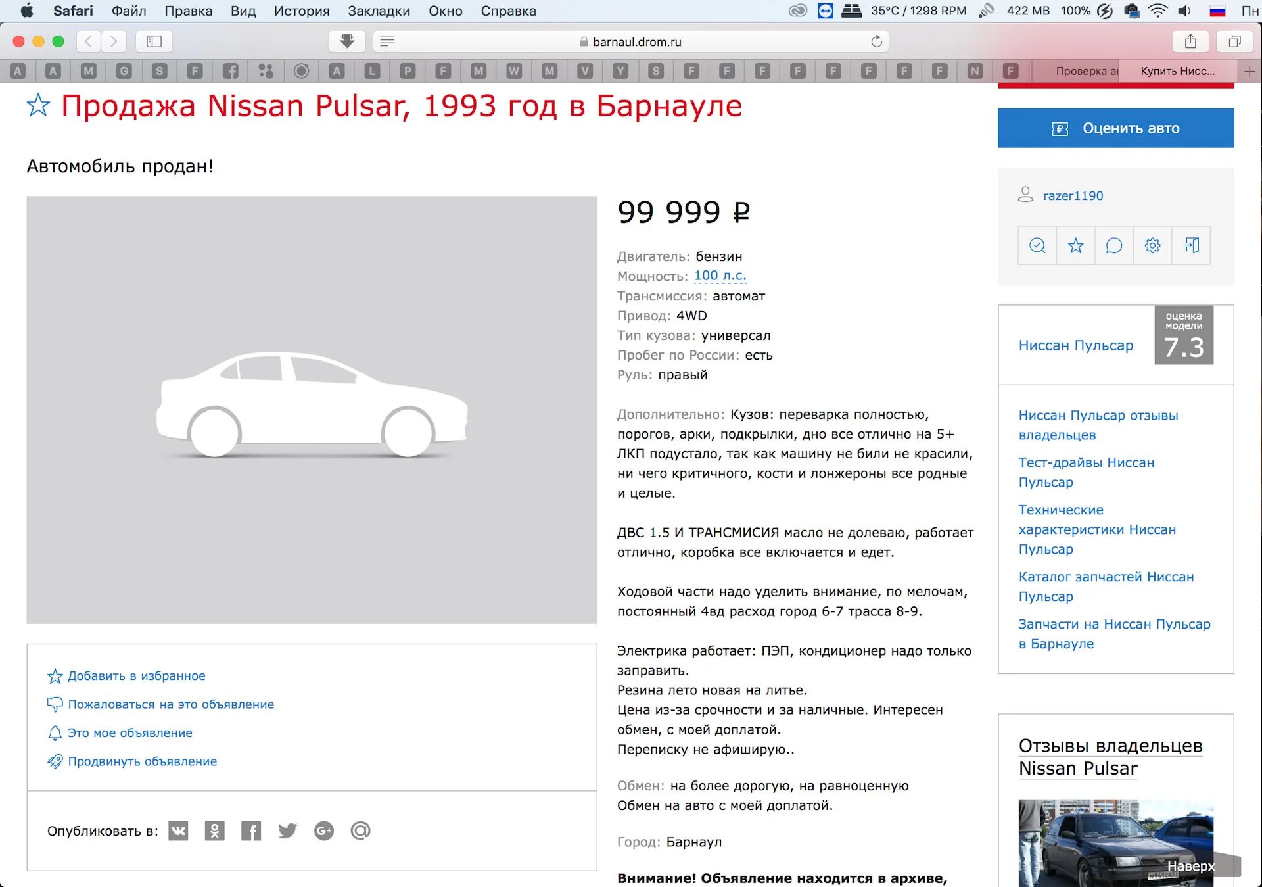Screen dimensions: 1262x887
Task: Open Запчасти на Ниссан Пульсар в Барнауле
Action: pos(1114,634)
